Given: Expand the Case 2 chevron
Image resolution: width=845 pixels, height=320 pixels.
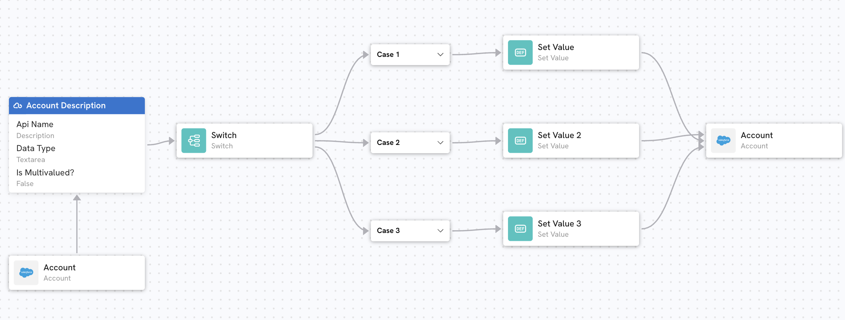Looking at the screenshot, I should [440, 143].
